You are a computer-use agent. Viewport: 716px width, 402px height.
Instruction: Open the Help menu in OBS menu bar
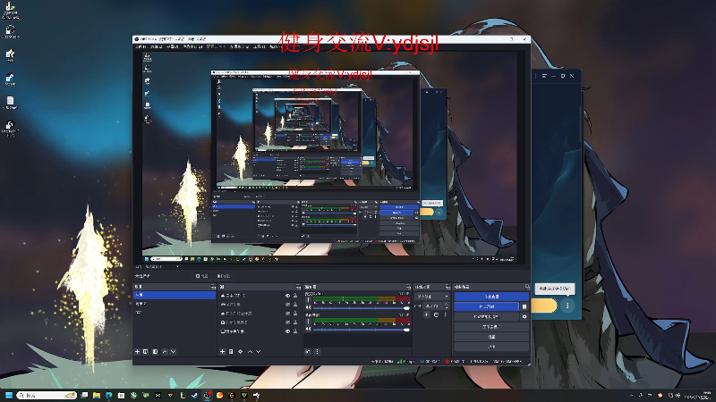coord(274,46)
